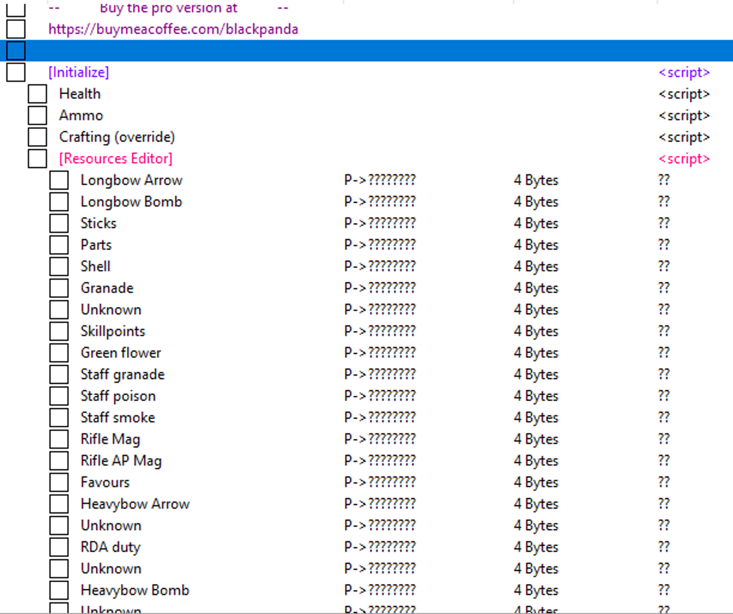The width and height of the screenshot is (733, 614).
Task: Check the Crafting (override) checkbox
Action: (37, 137)
